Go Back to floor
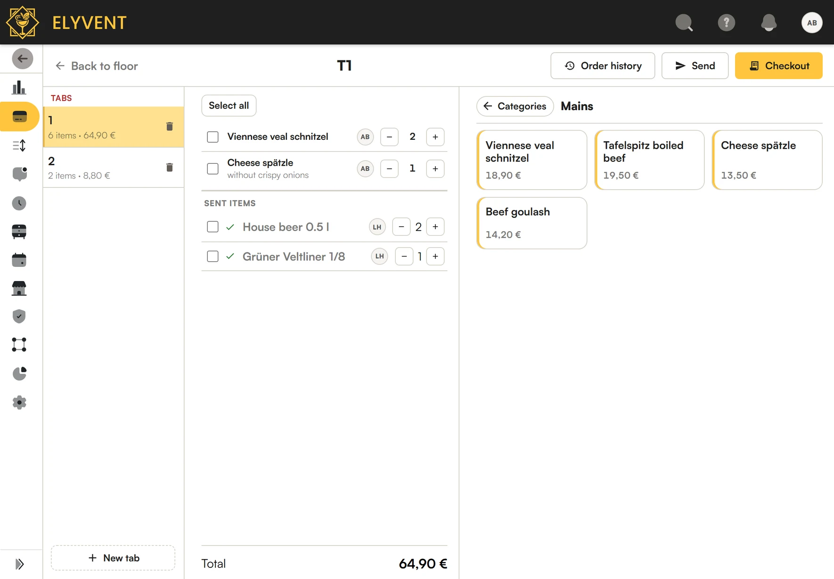834x579 pixels. point(97,66)
